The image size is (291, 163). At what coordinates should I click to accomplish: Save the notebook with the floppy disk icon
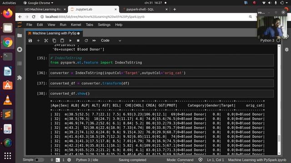(x=30, y=40)
